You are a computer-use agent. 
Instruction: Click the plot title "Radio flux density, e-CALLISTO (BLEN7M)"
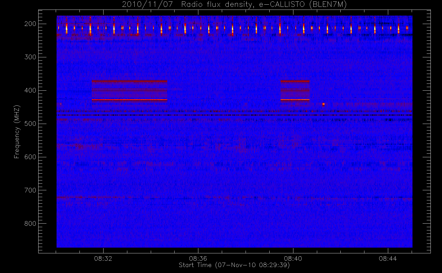click(x=264, y=4)
